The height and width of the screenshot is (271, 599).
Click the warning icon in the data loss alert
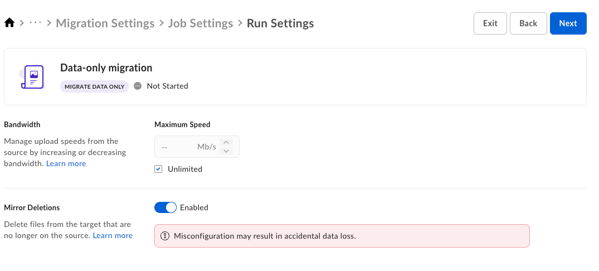[x=164, y=236]
